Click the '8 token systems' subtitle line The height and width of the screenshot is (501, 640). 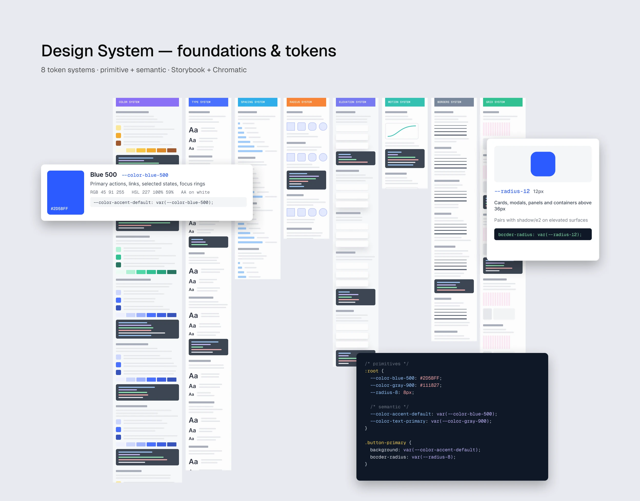(144, 70)
